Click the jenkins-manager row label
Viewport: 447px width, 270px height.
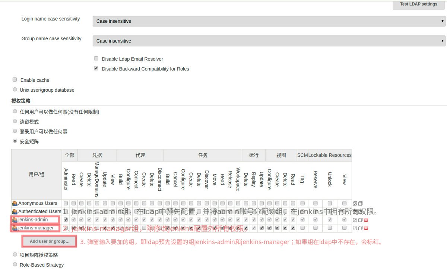[36, 228]
